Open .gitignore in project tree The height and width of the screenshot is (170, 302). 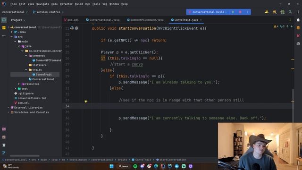pyautogui.click(x=24, y=93)
